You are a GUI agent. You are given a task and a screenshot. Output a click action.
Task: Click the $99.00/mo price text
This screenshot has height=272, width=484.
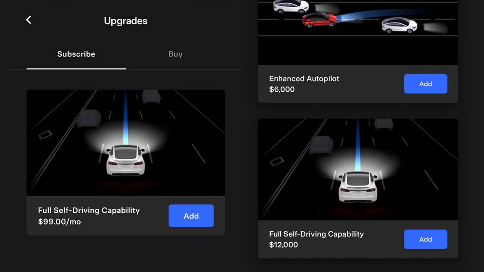[59, 222]
